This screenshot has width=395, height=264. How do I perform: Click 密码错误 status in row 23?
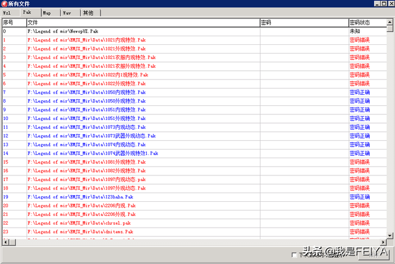pos(360,231)
